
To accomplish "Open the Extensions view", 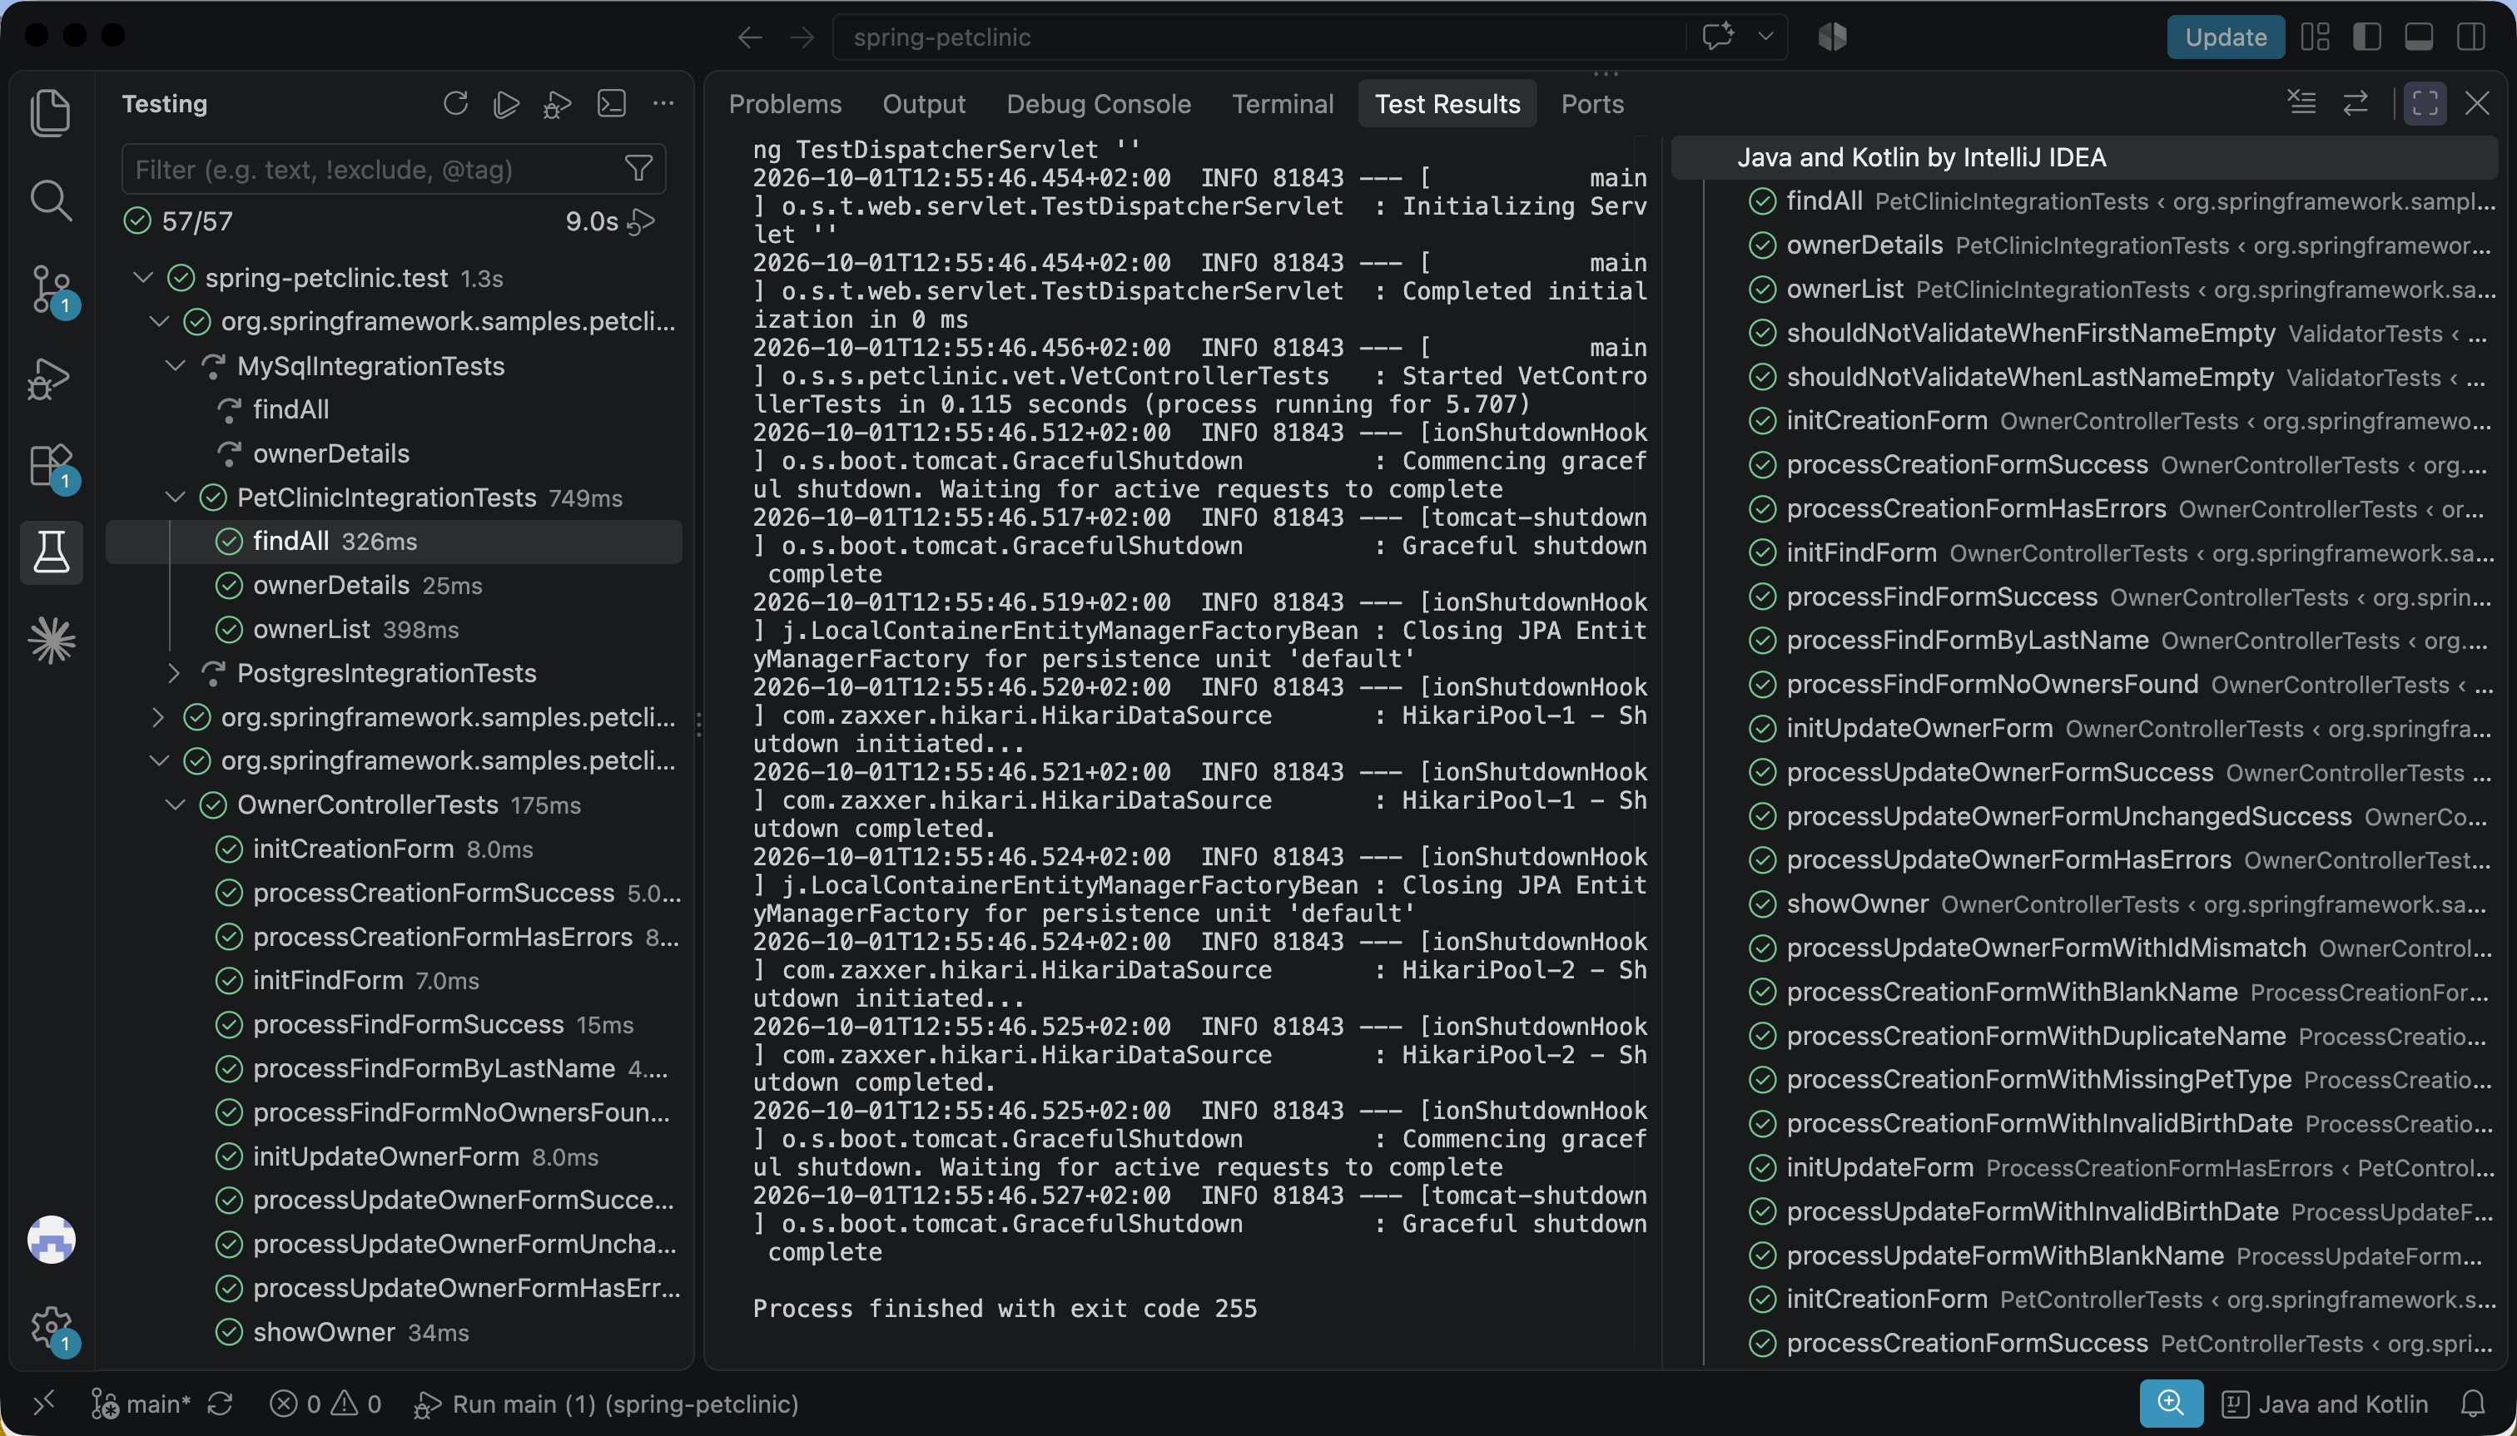I will click(50, 466).
